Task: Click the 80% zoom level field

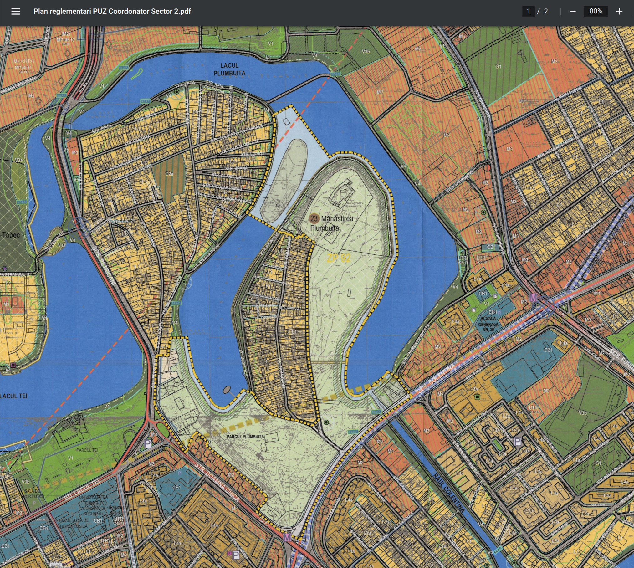Action: [x=596, y=11]
